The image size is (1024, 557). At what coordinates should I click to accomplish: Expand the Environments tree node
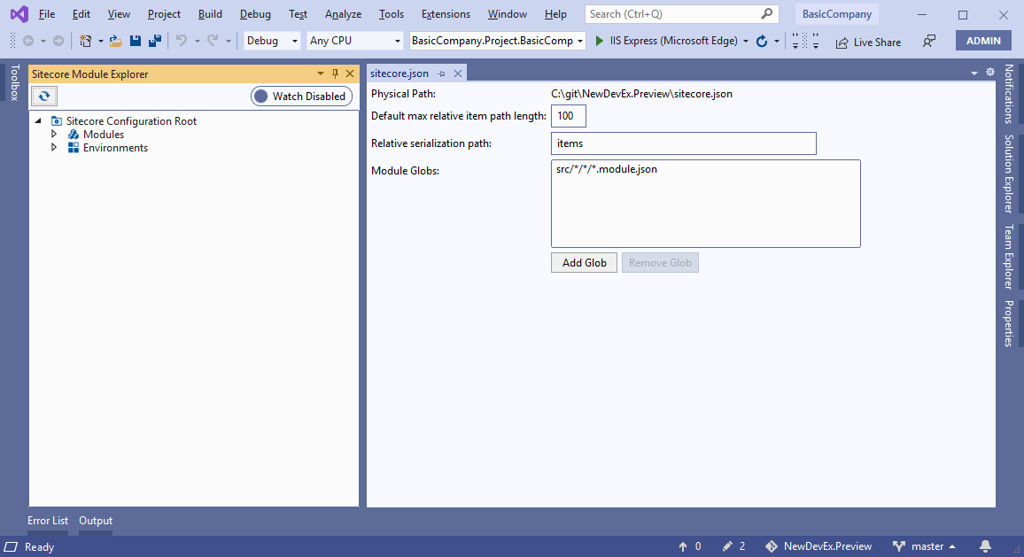coord(54,148)
